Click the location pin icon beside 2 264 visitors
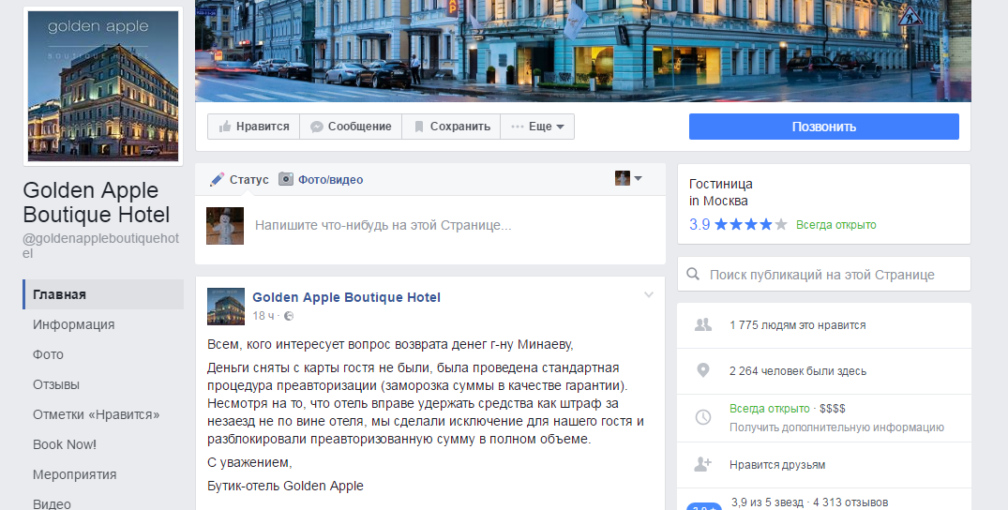Image resolution: width=1008 pixels, height=510 pixels. point(703,370)
